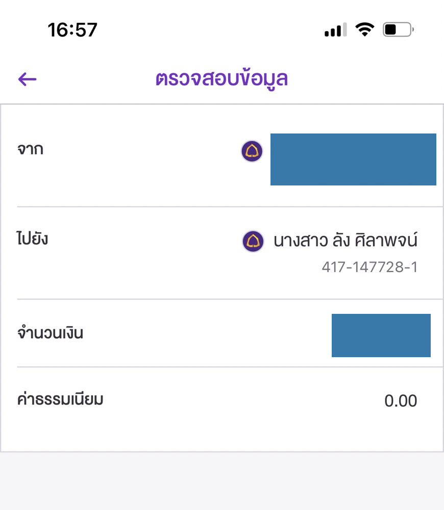
Task: Tap the 16:57 clock in the status bar
Action: [72, 30]
